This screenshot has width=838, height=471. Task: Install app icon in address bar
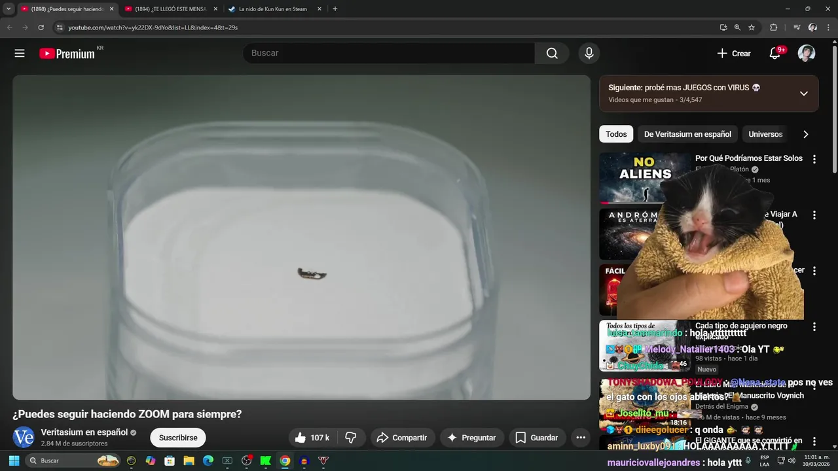(723, 27)
